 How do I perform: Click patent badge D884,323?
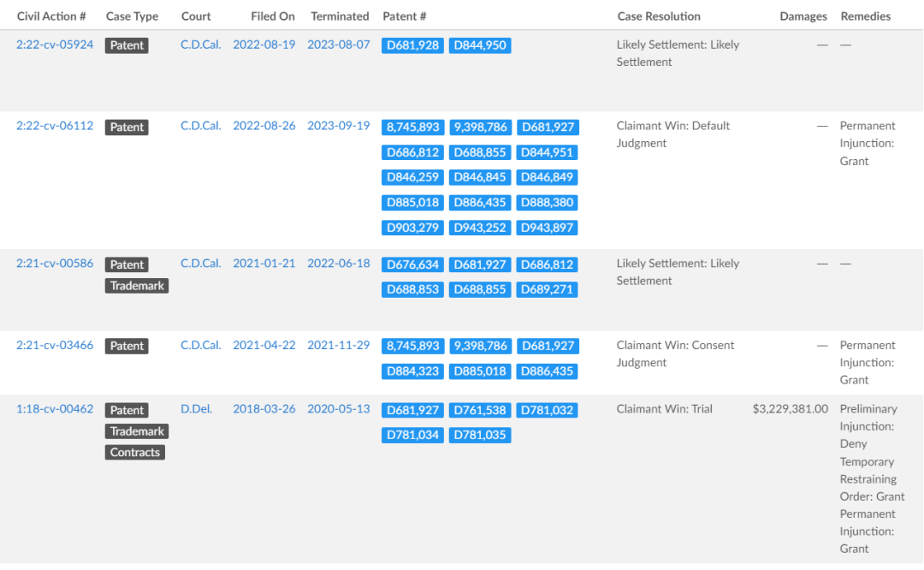(x=412, y=371)
